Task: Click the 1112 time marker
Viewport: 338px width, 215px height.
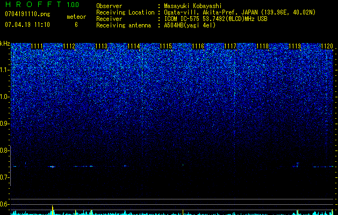Action: pyautogui.click(x=69, y=46)
